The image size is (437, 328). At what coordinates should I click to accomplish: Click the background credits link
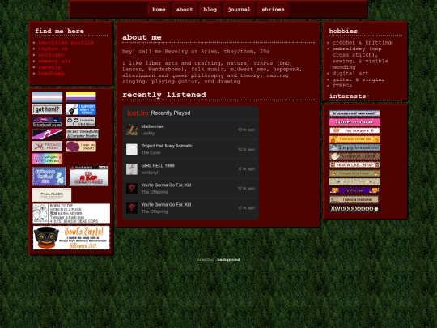tap(228, 260)
